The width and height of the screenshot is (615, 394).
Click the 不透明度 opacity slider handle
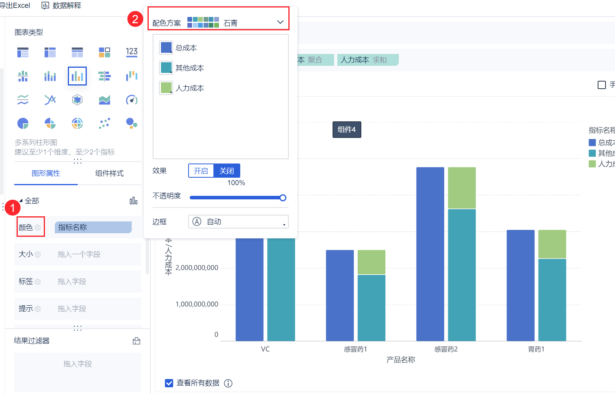point(283,198)
